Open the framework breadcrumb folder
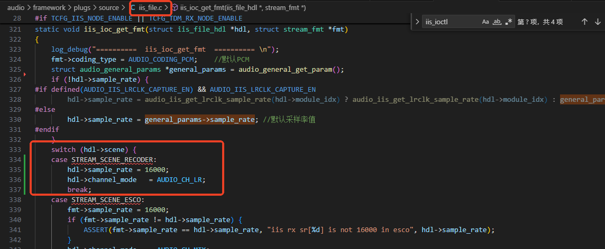The height and width of the screenshot is (249, 605). (48, 7)
